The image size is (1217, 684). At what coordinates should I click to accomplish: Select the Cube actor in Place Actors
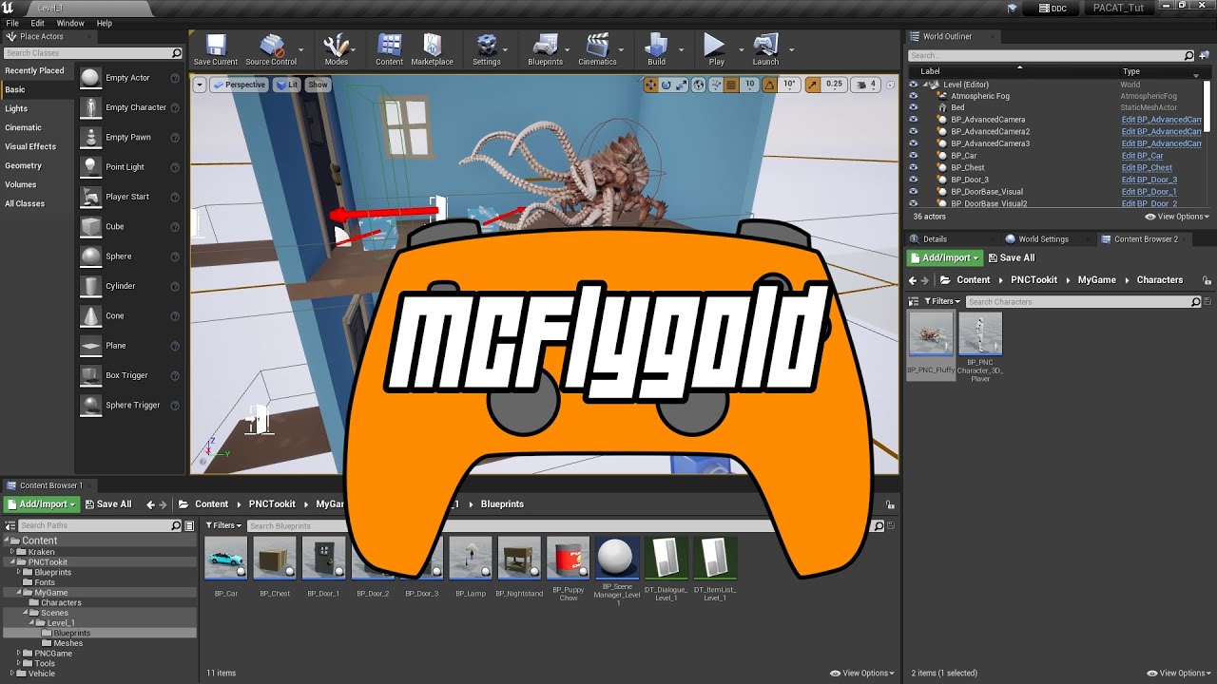[115, 226]
